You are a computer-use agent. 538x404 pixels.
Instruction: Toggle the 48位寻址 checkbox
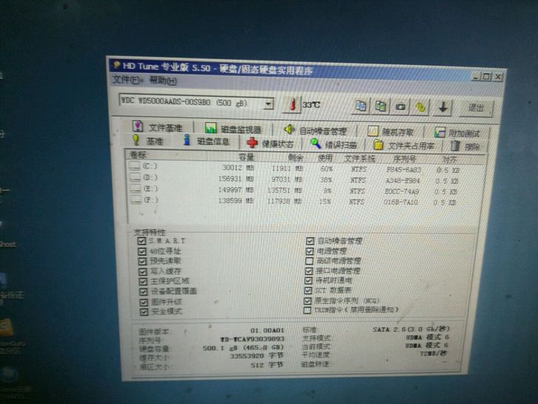pos(142,251)
